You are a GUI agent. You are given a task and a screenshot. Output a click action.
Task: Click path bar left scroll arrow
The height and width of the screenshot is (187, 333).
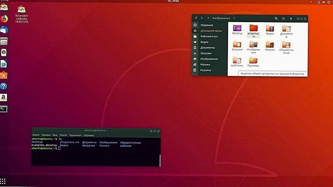208,18
